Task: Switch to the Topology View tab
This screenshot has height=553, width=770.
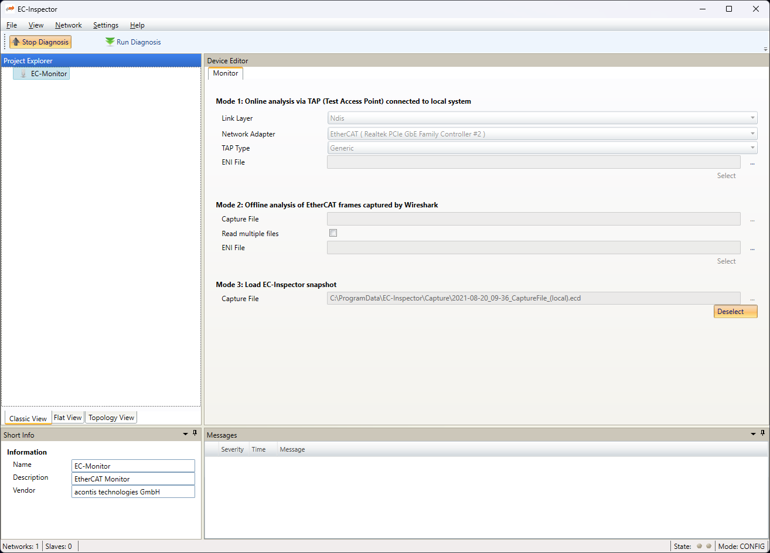Action: tap(111, 418)
